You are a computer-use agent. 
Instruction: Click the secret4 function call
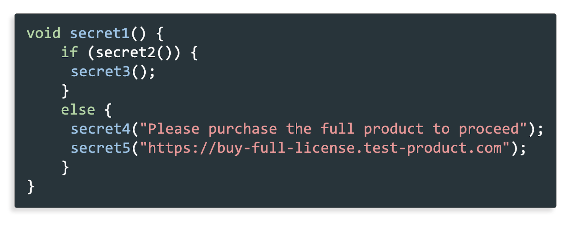click(100, 129)
